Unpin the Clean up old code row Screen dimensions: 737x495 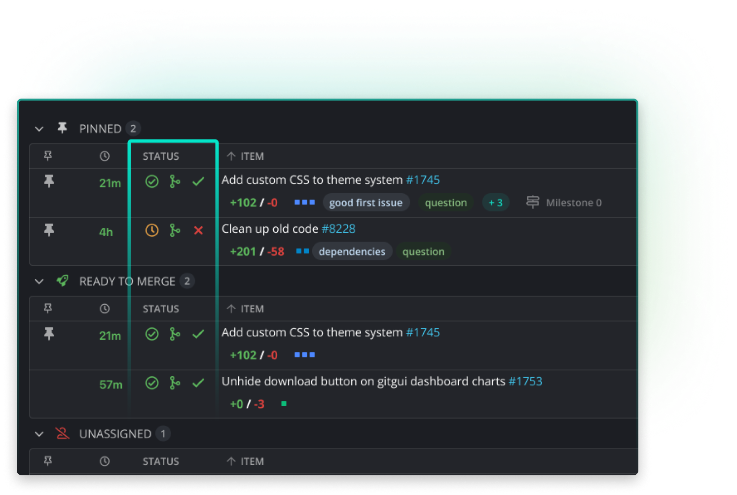[49, 230]
